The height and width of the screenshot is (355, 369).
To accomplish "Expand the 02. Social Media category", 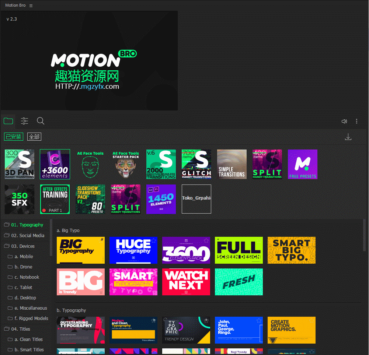I will [x=24, y=236].
